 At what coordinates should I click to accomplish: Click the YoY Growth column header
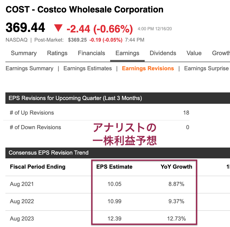pos(176,167)
